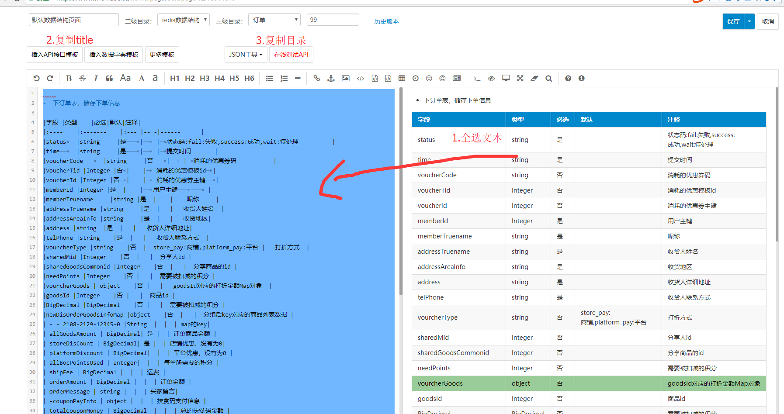The width and height of the screenshot is (784, 414).
Task: Click 插入数据字典模板 button
Action: [114, 55]
